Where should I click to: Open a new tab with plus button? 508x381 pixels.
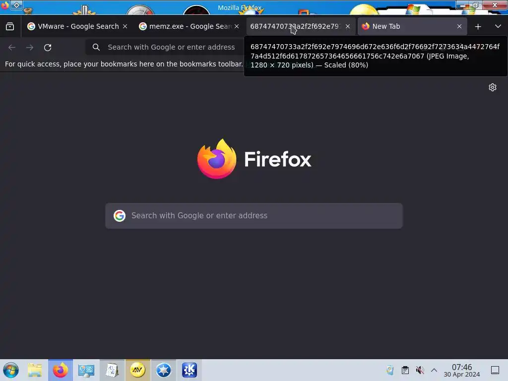pos(478,27)
